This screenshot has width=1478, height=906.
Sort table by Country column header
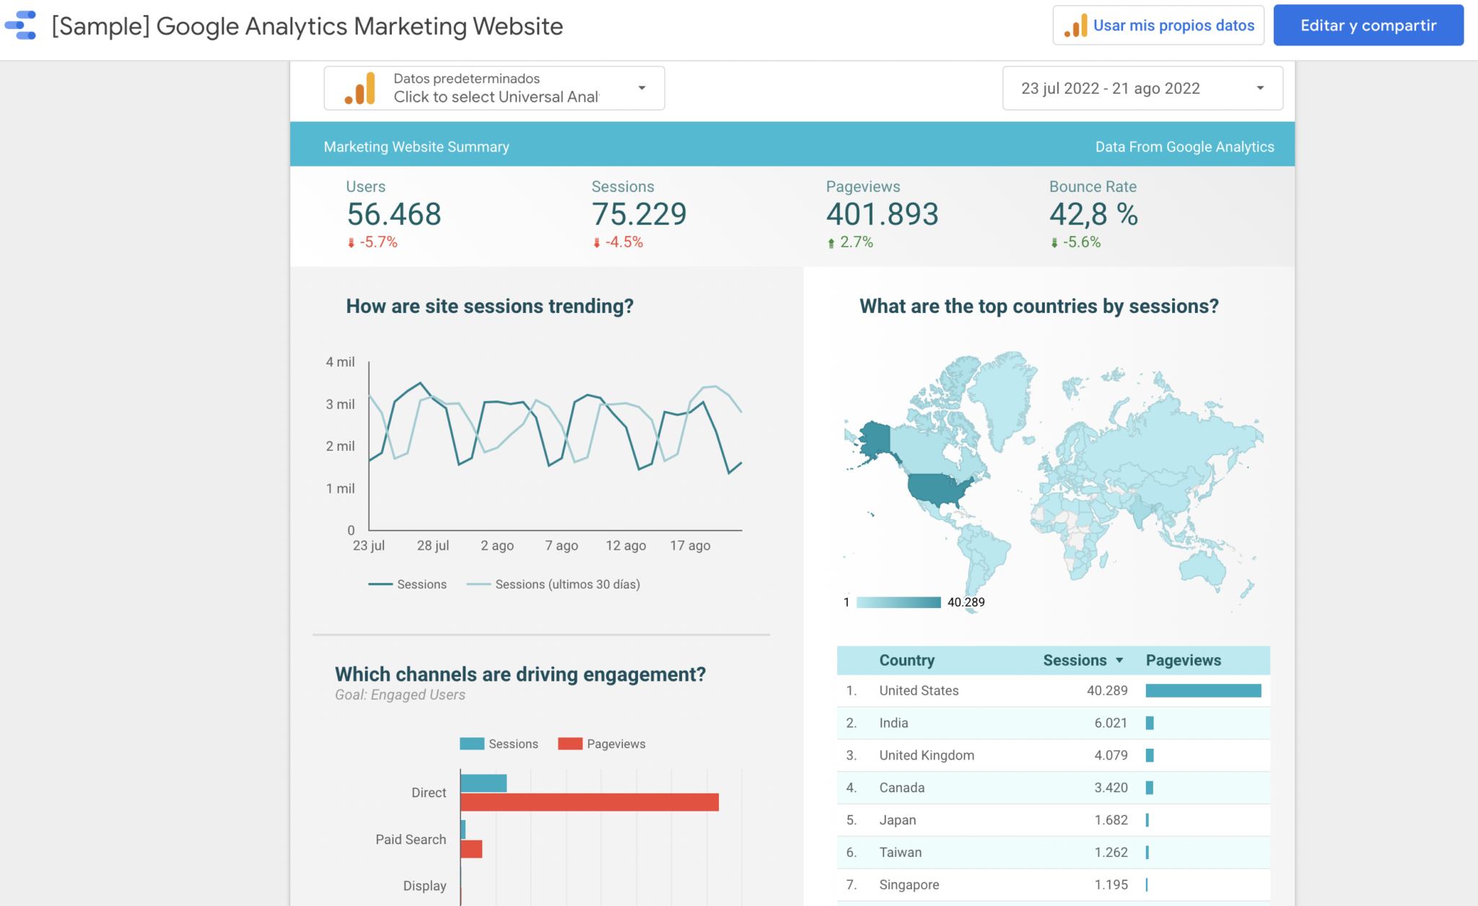pos(906,660)
